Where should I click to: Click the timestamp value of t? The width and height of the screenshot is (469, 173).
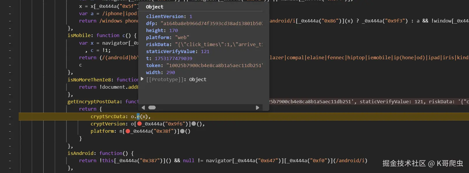(173, 58)
